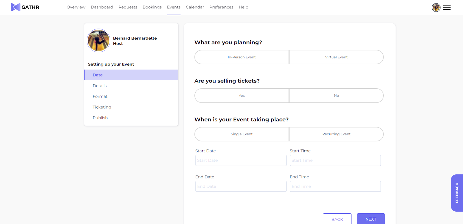Select the Recurring Event option

click(x=336, y=134)
